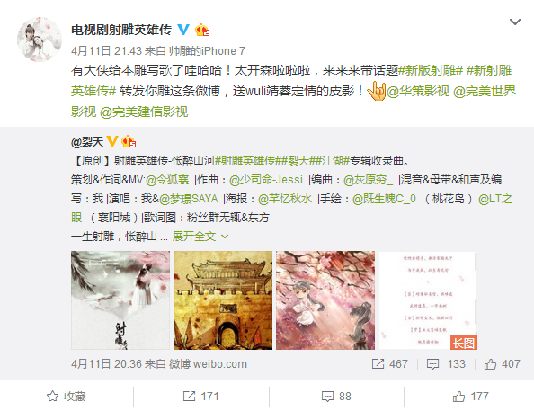
Task: Open hashtag #新版射雕# topic
Action: (x=431, y=70)
